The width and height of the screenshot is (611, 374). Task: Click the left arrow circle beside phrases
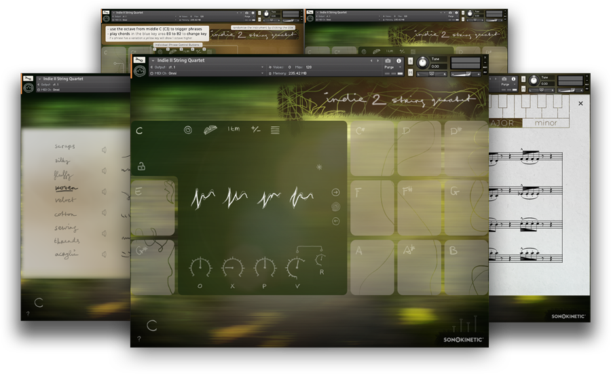coord(335,221)
